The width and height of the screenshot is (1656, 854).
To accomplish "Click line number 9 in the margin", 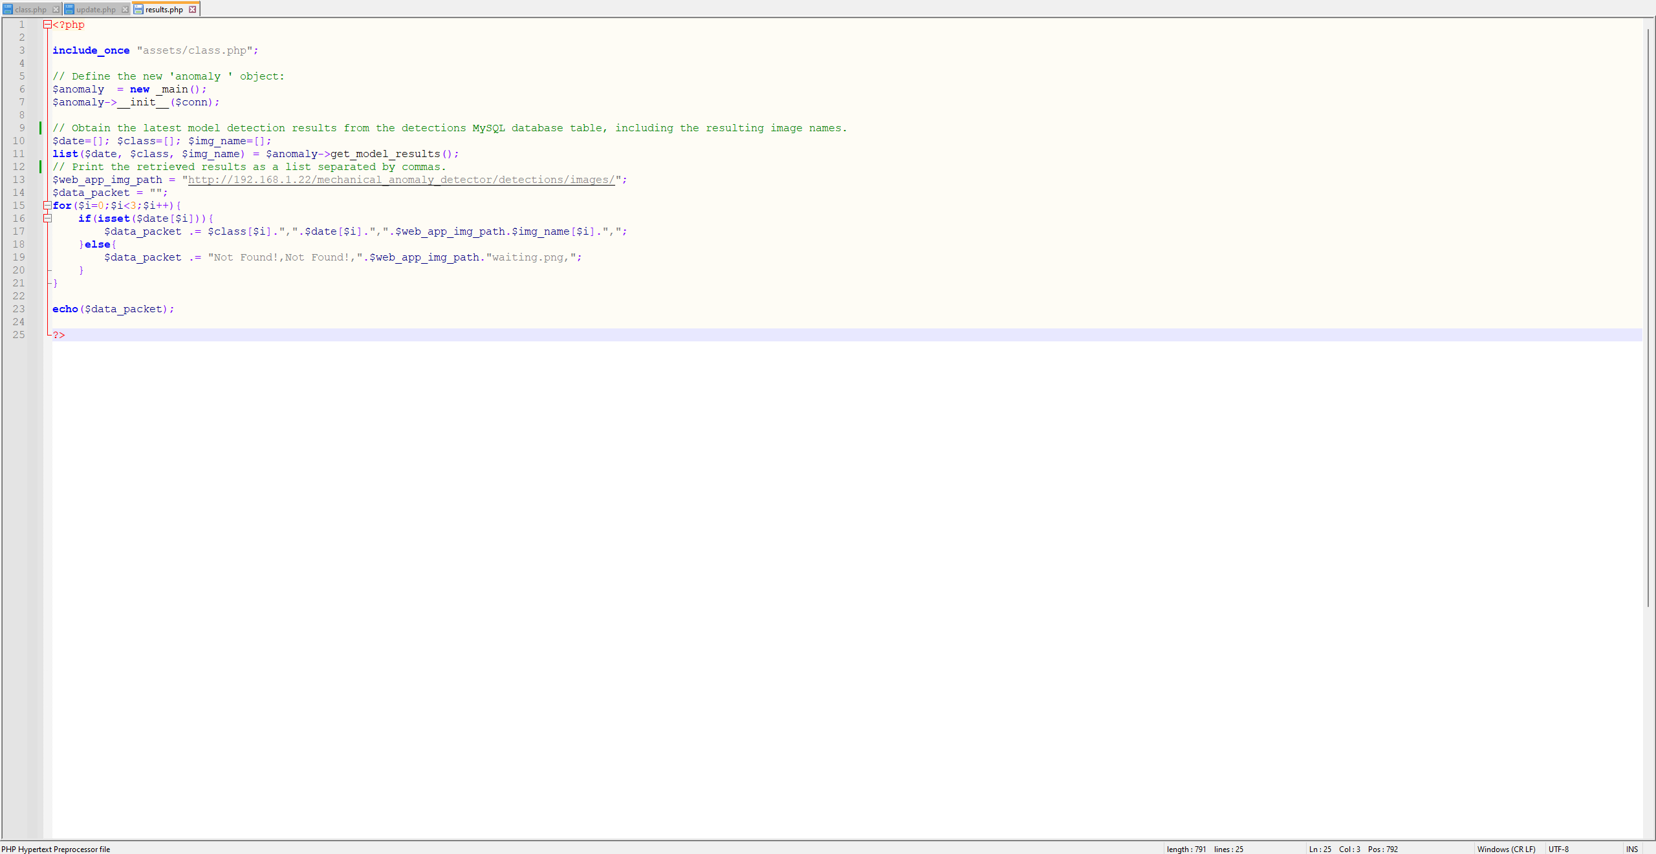I will [x=22, y=128].
